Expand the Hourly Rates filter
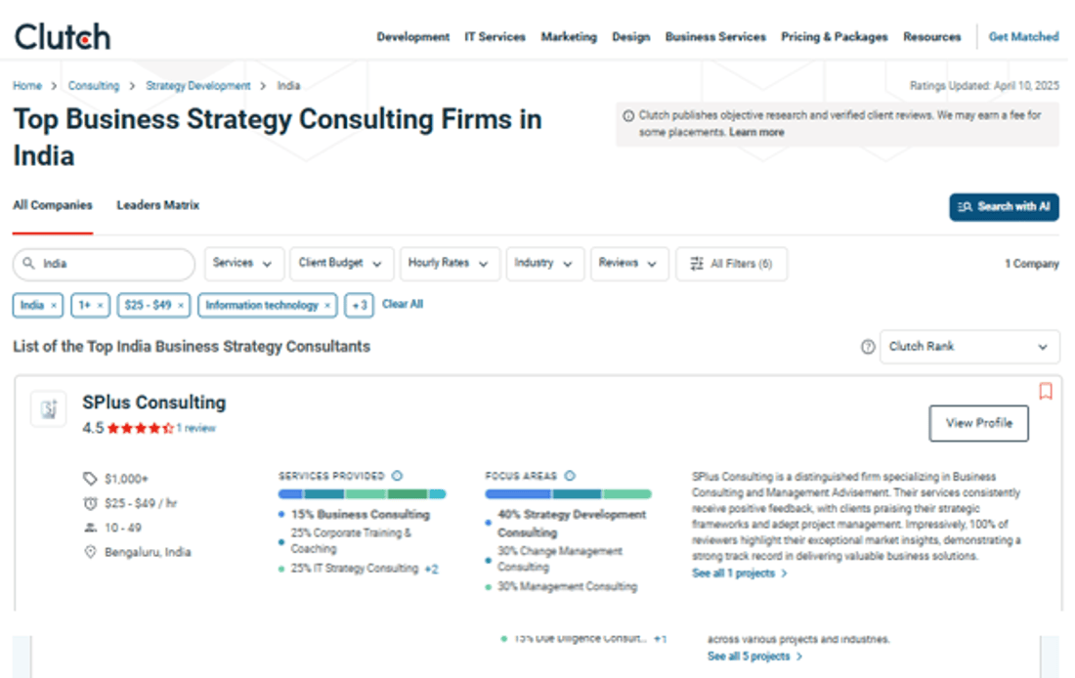 [x=450, y=264]
